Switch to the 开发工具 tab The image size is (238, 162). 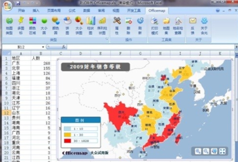tap(134, 11)
